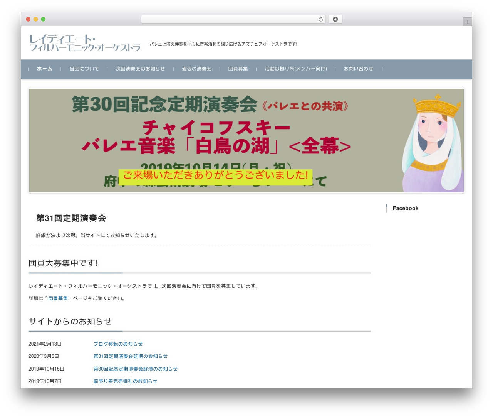Click the 詳細が決まり次第 announcement text

click(96, 235)
